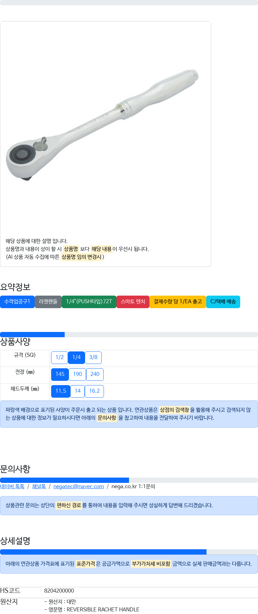Open the 채널톡 link
This screenshot has height=614, width=258.
tap(39, 487)
